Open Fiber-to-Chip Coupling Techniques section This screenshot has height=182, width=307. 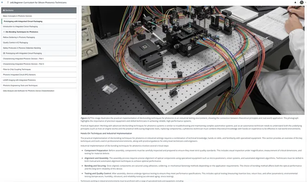point(39,69)
